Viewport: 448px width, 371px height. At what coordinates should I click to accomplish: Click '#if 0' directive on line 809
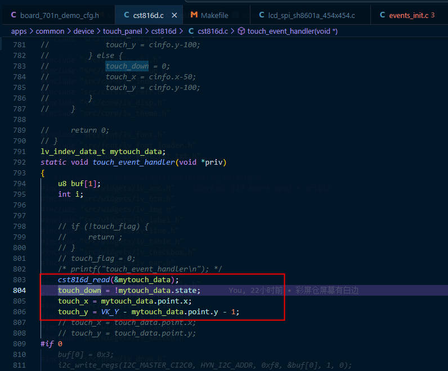click(x=51, y=344)
